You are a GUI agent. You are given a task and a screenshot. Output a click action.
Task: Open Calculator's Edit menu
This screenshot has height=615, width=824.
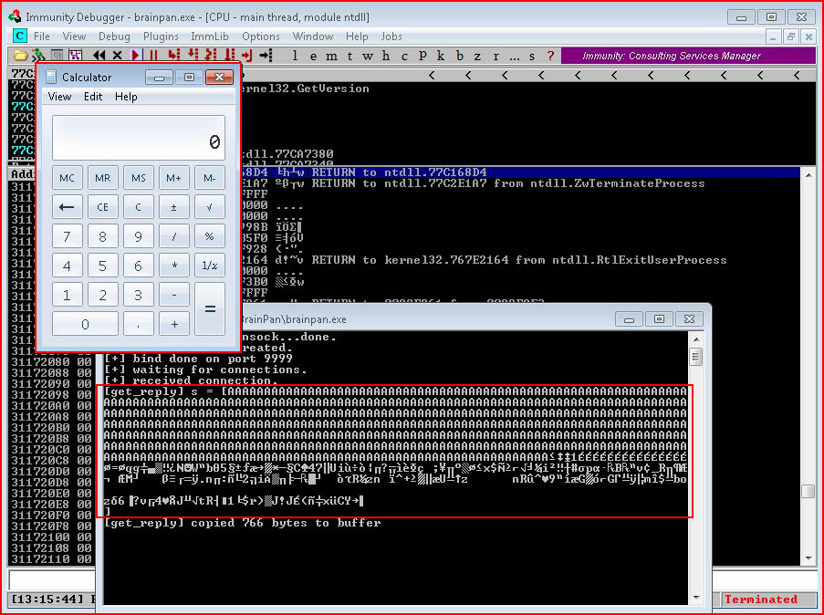(93, 97)
